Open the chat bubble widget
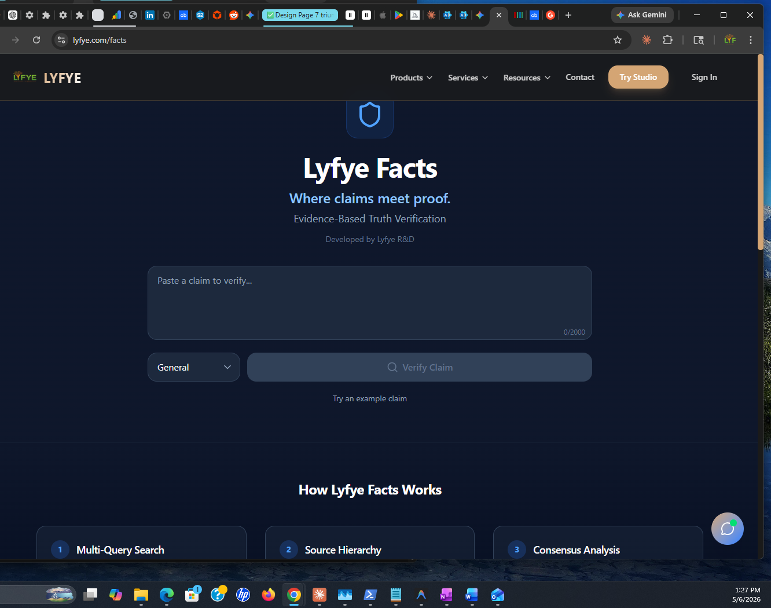The image size is (771, 608). [x=728, y=529]
